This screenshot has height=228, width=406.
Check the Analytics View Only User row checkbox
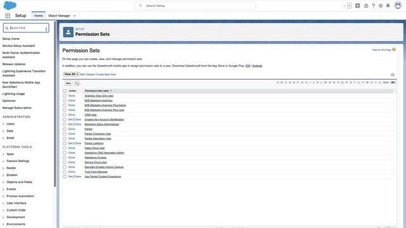click(65, 96)
